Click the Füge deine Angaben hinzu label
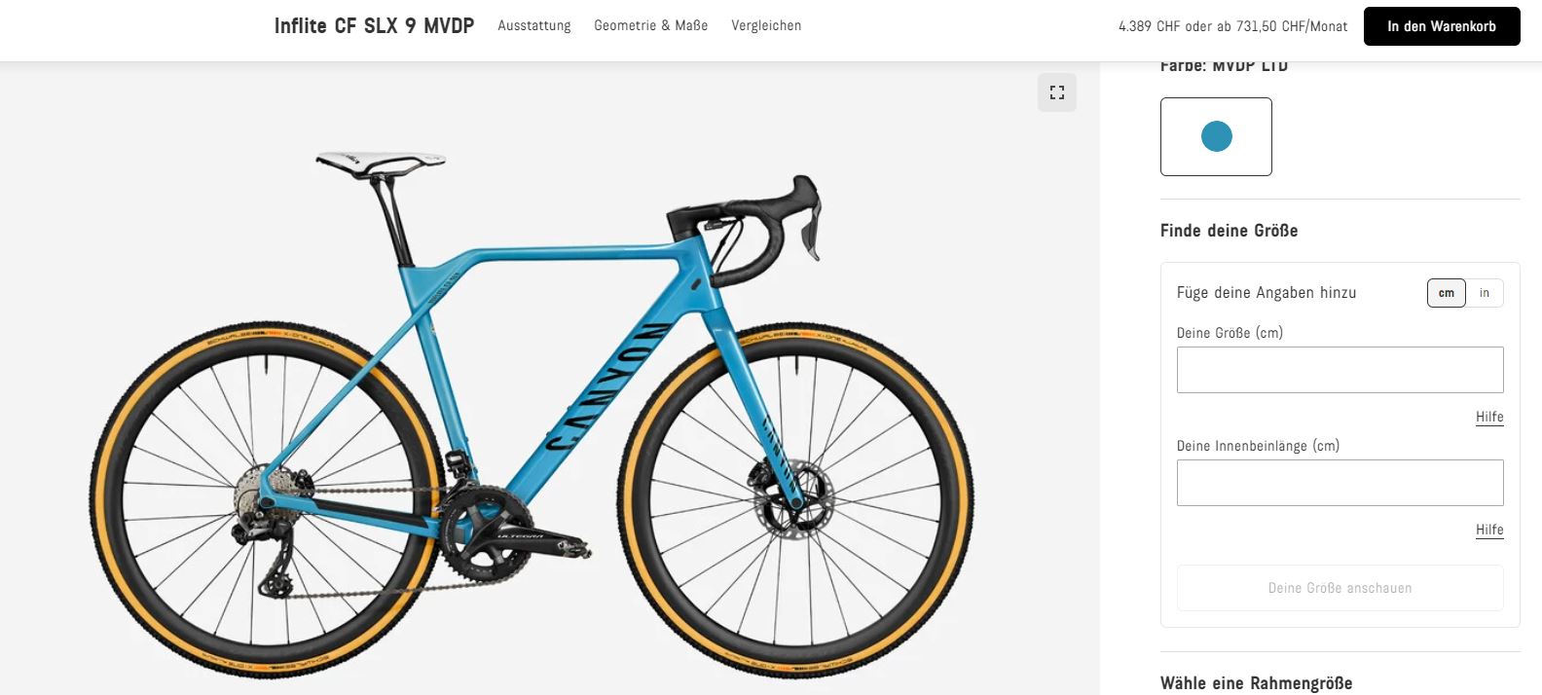Screen dimensions: 1542x695 [x=1266, y=292]
